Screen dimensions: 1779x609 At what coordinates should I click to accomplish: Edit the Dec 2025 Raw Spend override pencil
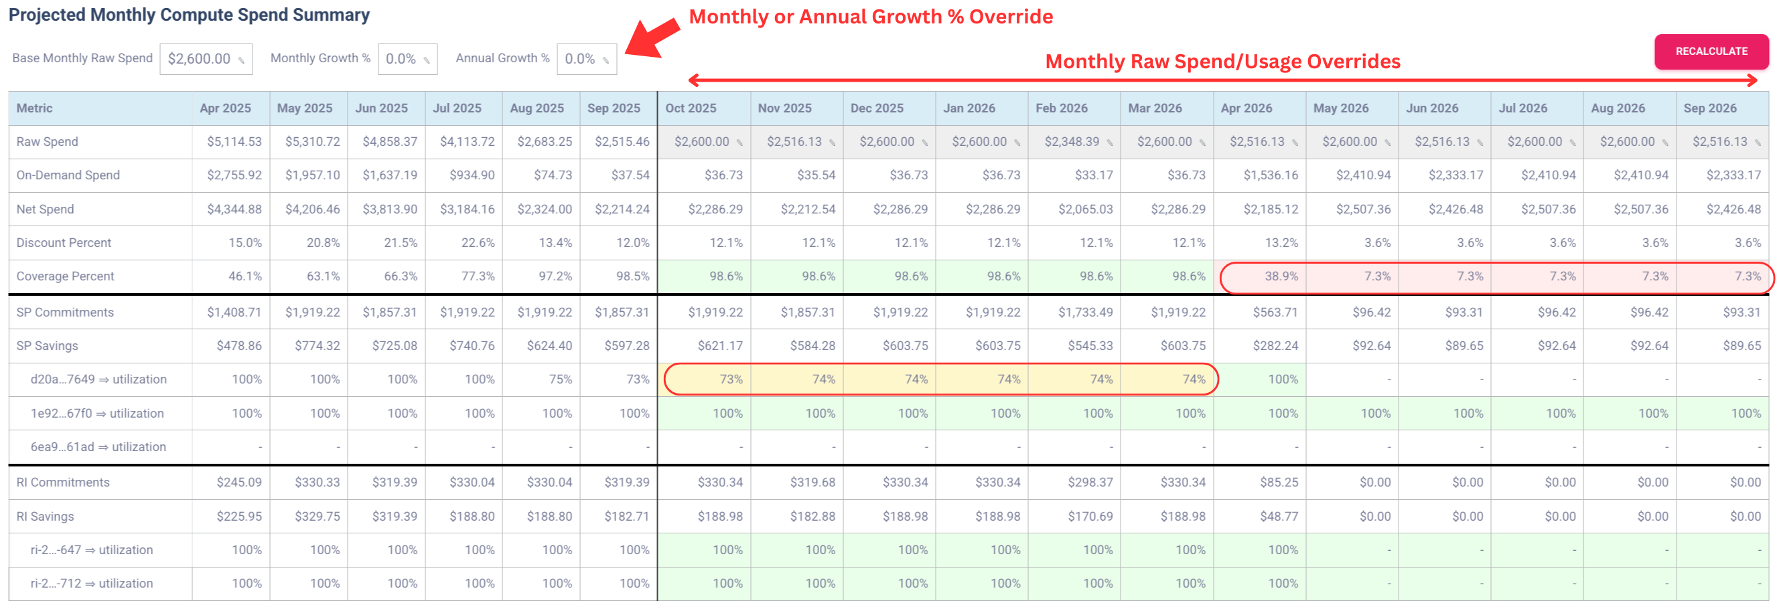[925, 141]
